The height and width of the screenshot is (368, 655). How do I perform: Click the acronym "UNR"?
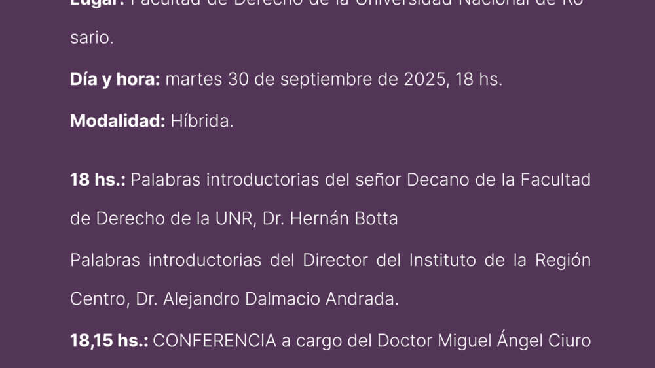pos(234,218)
